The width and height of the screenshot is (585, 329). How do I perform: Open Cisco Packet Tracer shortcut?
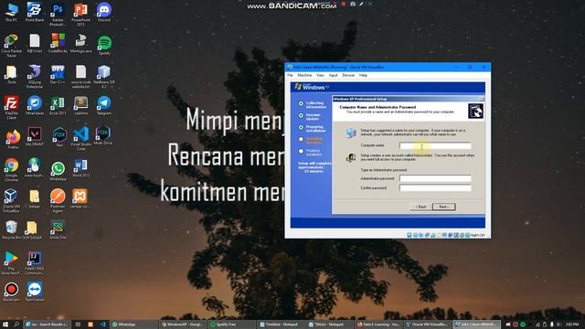[12, 46]
